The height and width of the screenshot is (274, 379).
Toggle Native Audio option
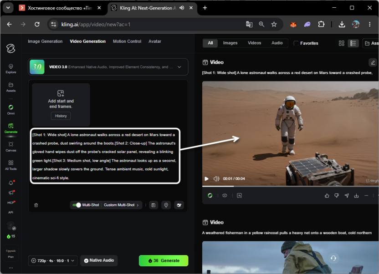(99, 260)
